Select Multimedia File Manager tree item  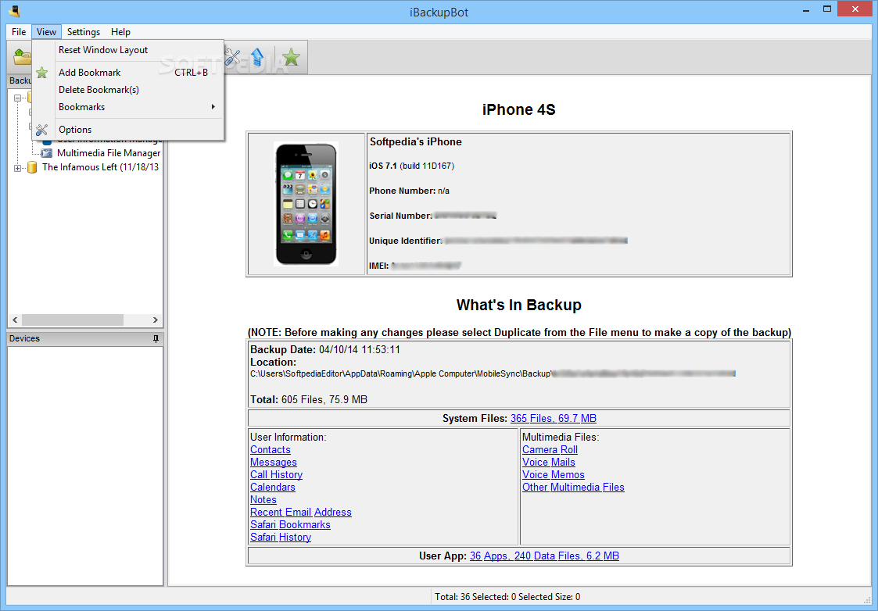point(109,153)
